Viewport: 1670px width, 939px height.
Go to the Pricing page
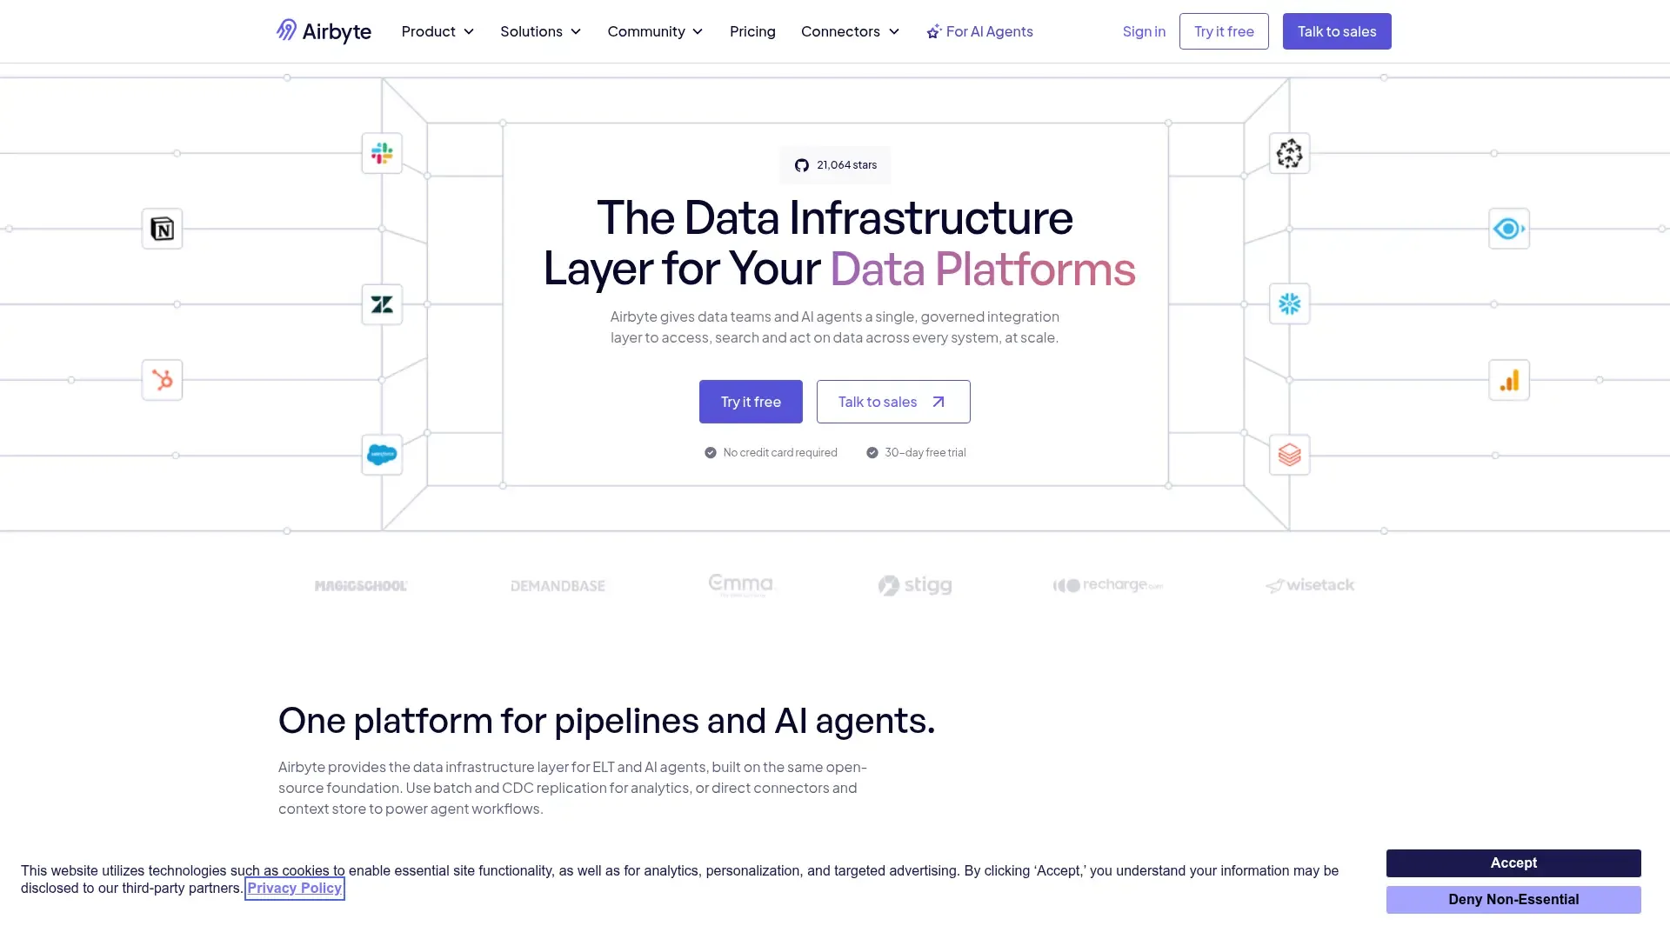point(752,31)
